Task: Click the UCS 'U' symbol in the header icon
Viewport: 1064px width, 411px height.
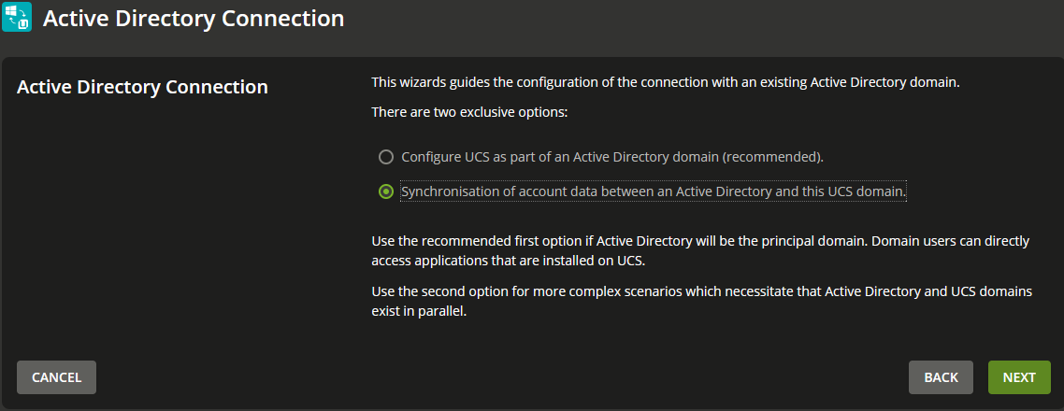Action: click(23, 23)
